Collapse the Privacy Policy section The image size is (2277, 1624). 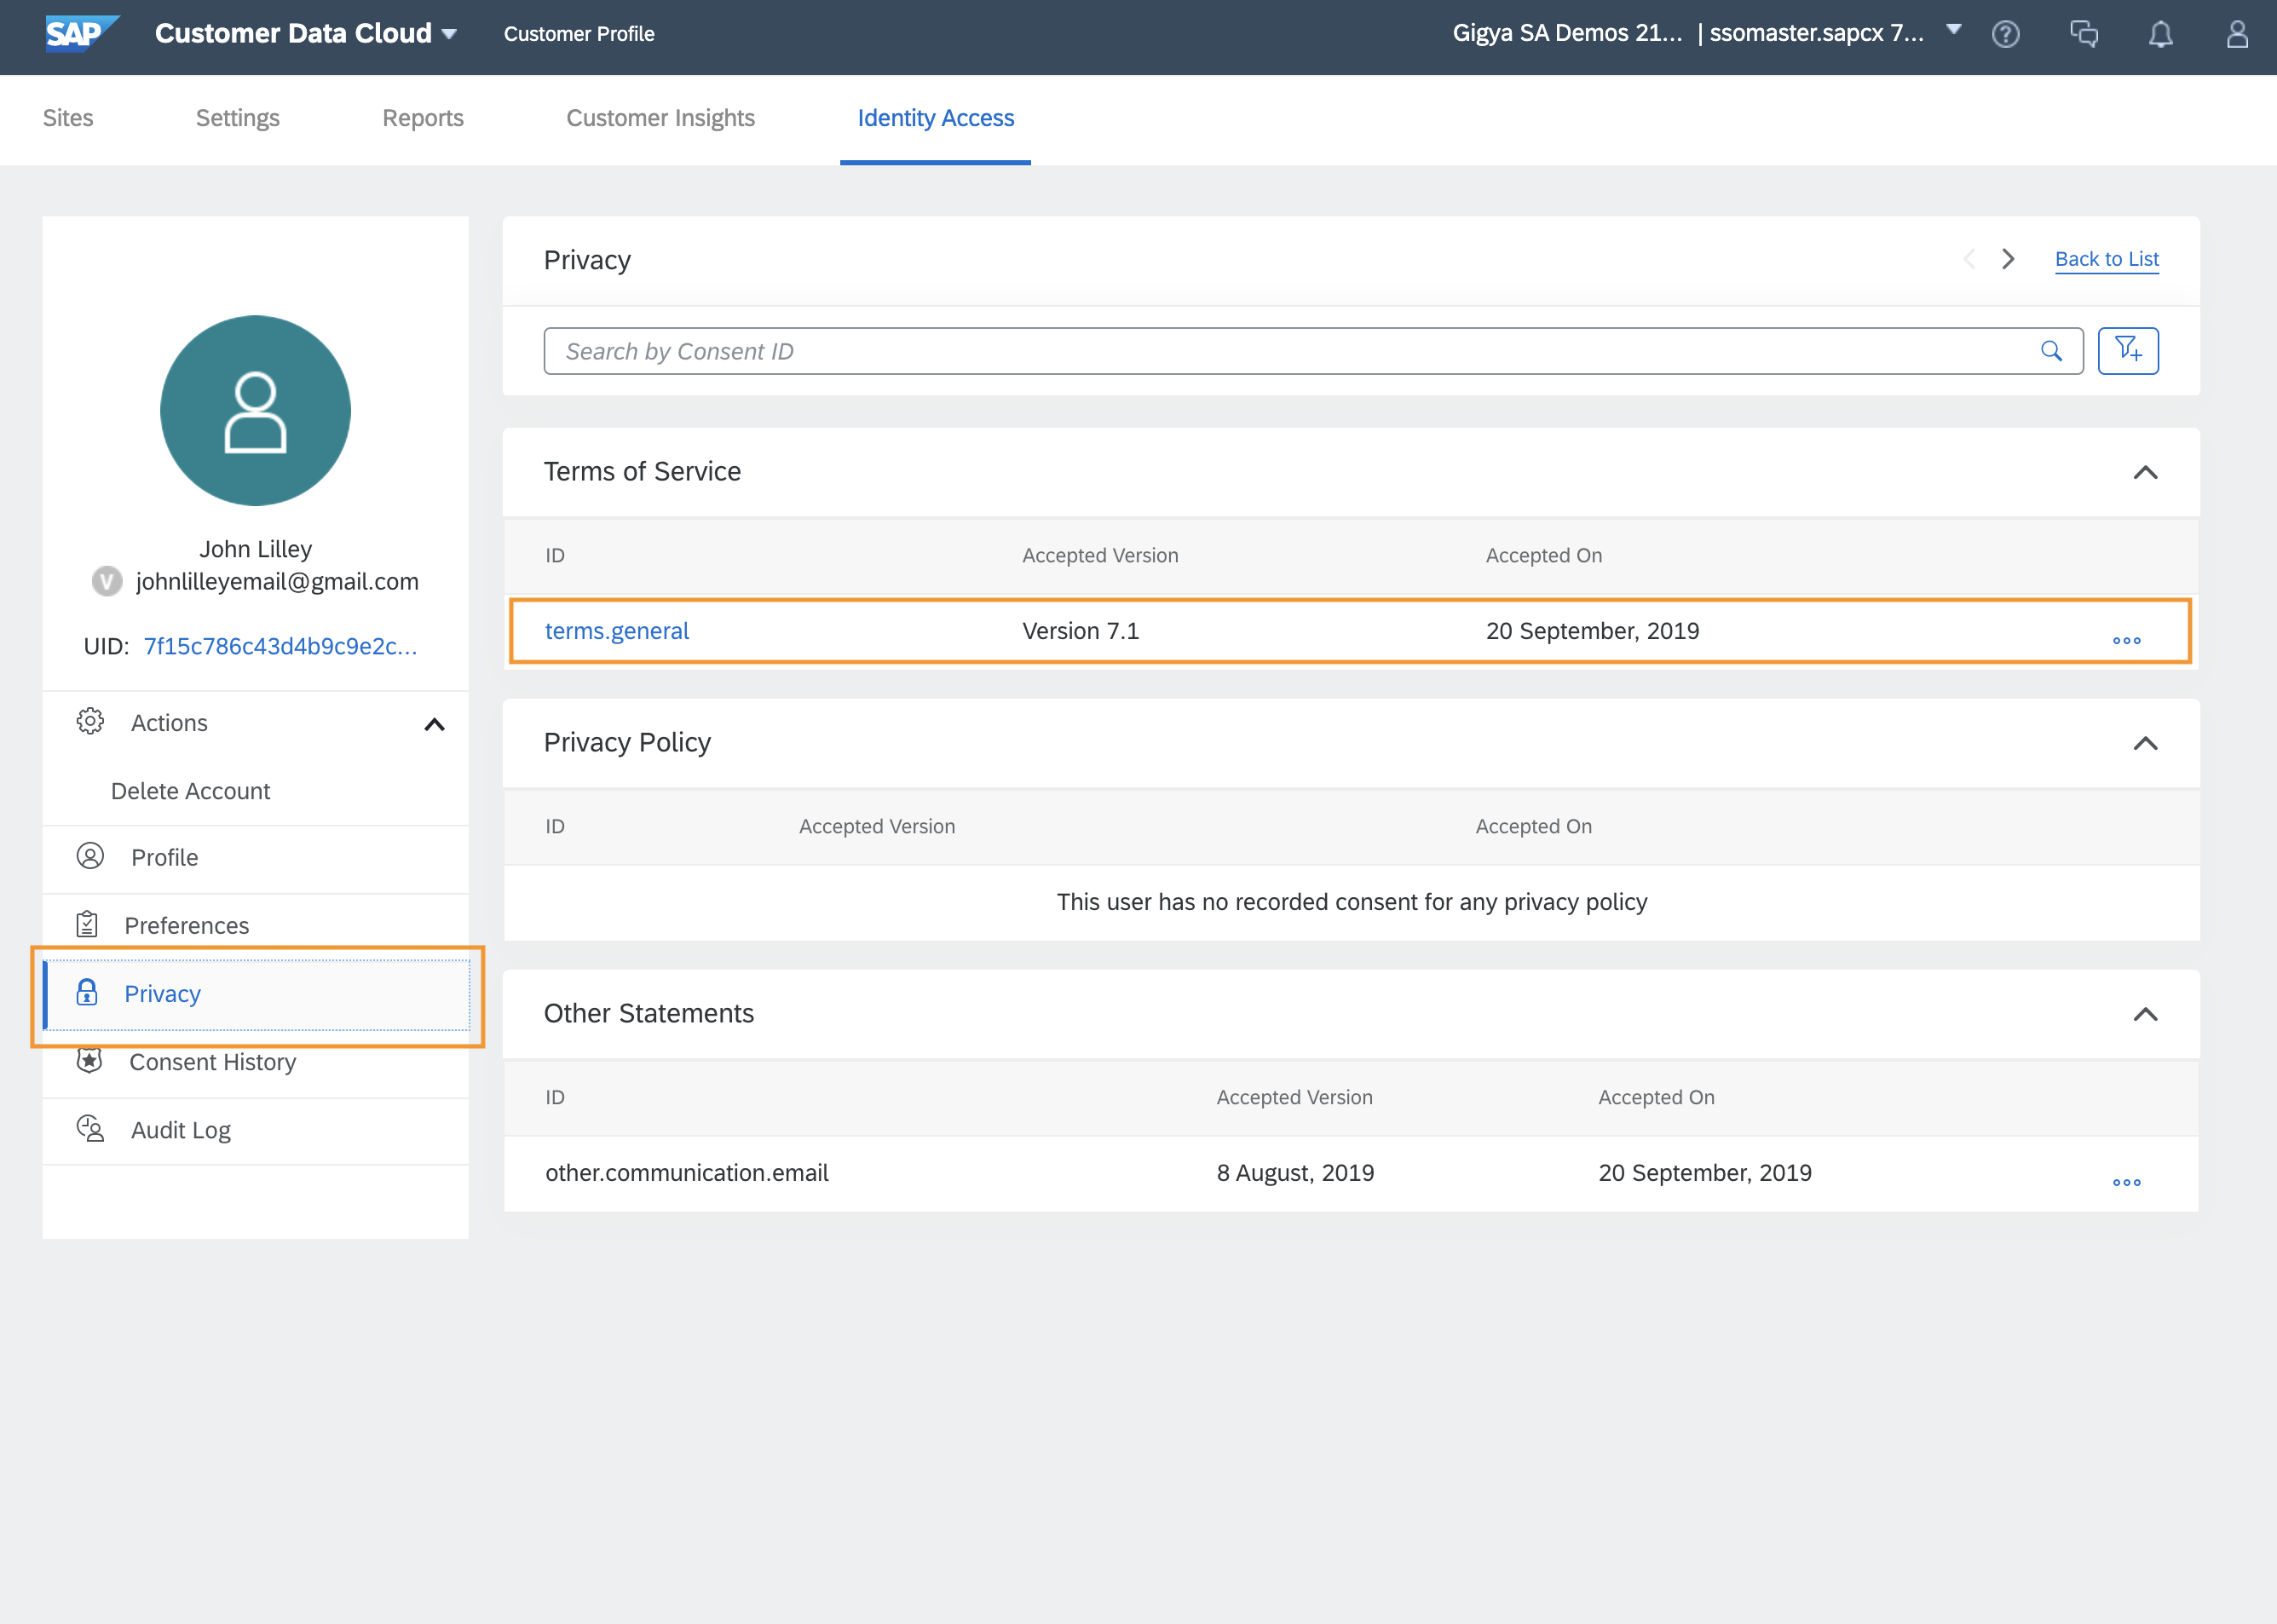point(2145,743)
